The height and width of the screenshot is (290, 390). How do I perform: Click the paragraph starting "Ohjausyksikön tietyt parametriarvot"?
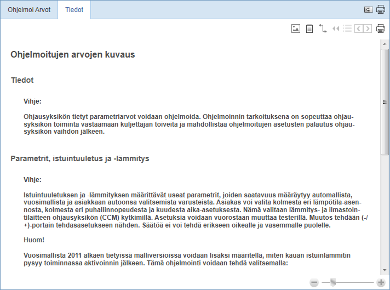pyautogui.click(x=189, y=124)
